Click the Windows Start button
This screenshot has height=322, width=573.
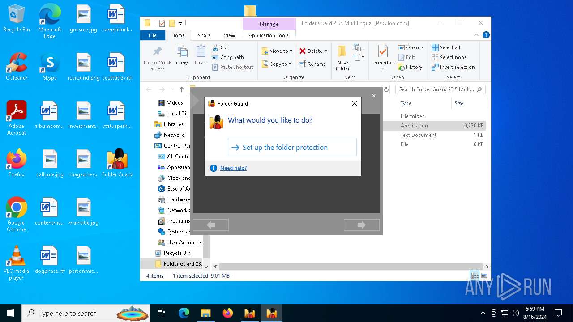11,313
